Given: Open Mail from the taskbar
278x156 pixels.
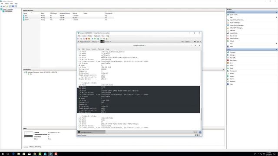Looking at the screenshot, I should [x=29, y=154].
